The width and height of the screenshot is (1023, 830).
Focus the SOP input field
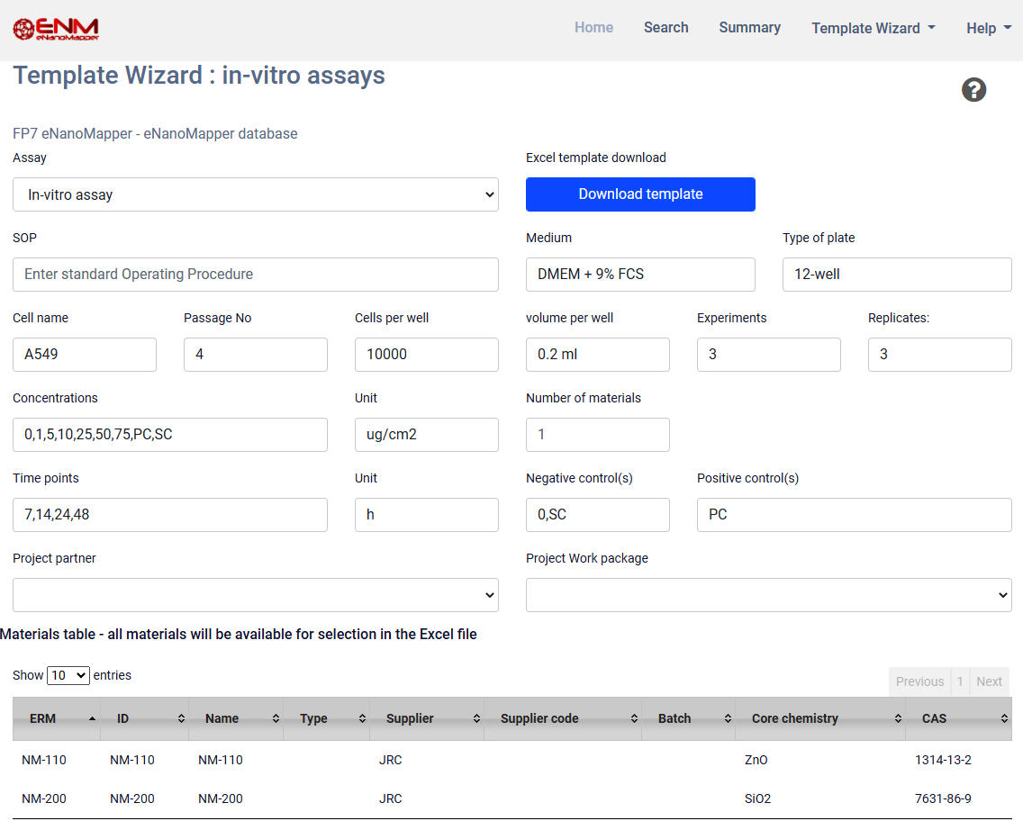coord(256,275)
